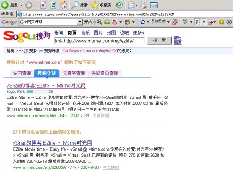Click ABC spell check icon
The image size is (233, 174).
[x=185, y=22]
